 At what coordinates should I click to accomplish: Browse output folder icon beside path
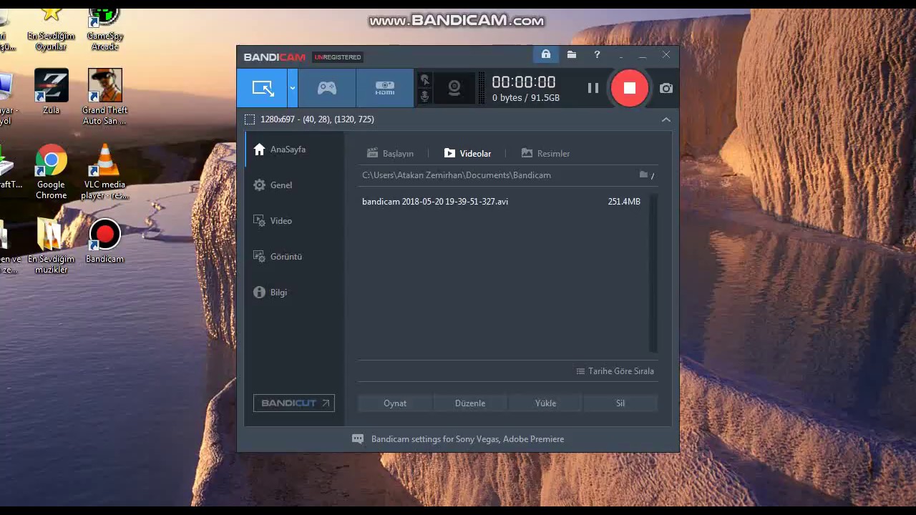tap(644, 175)
